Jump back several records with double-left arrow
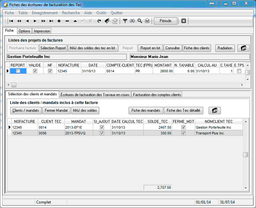The width and height of the screenshot is (256, 208). (x=19, y=21)
